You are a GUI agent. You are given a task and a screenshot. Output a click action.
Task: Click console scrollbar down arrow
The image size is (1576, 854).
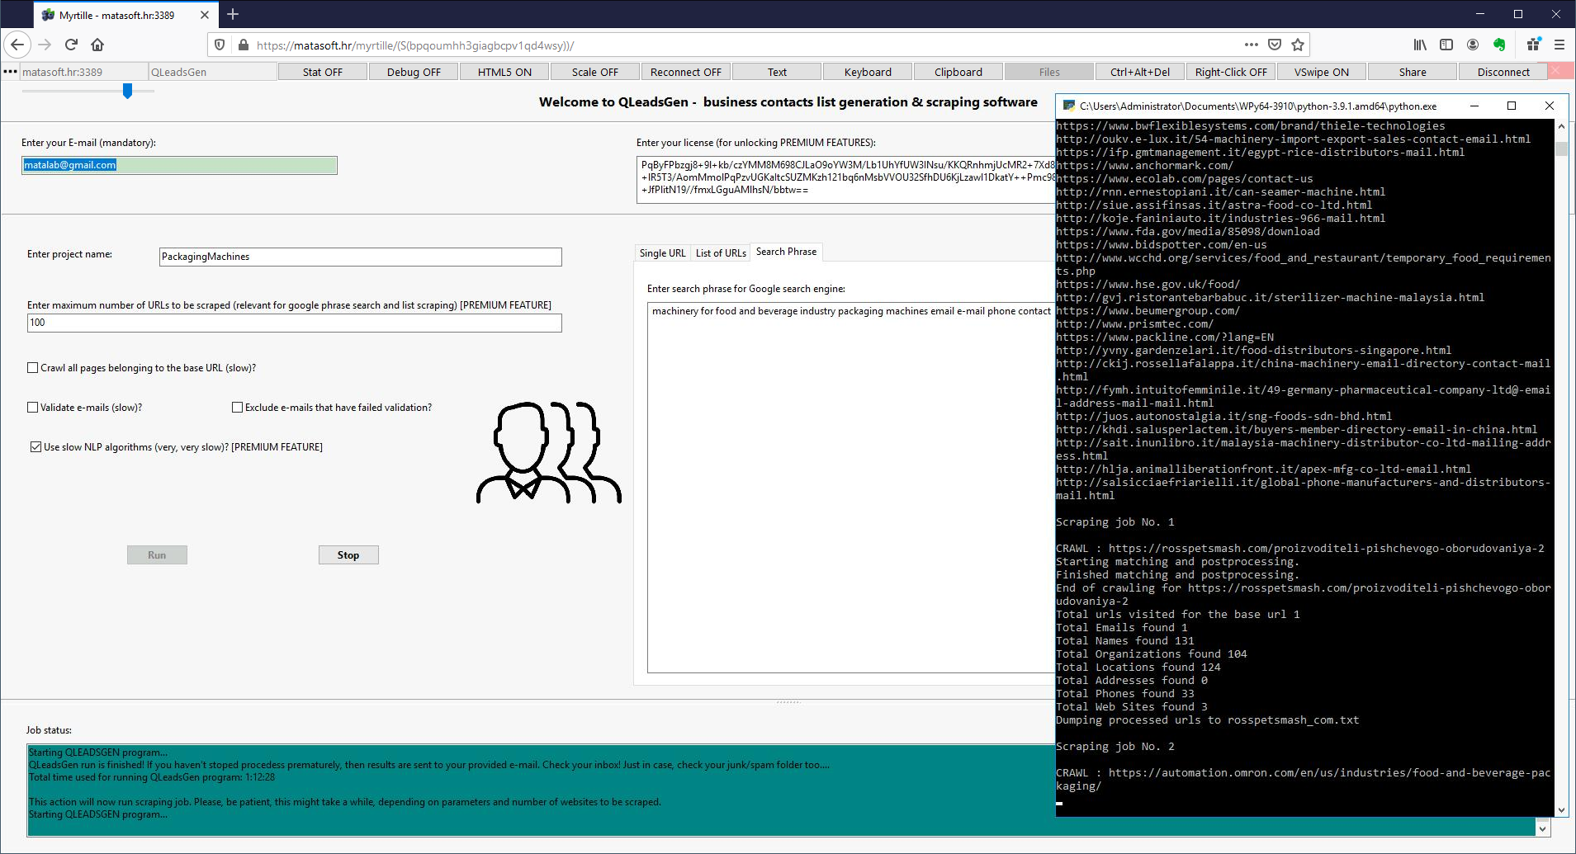click(1561, 810)
